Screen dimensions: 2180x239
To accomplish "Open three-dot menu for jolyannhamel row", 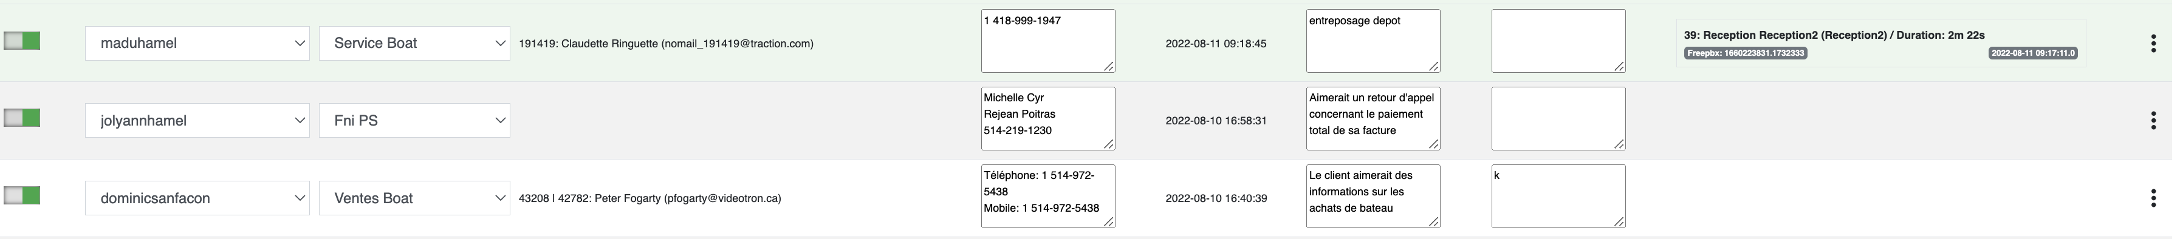I will point(2153,121).
